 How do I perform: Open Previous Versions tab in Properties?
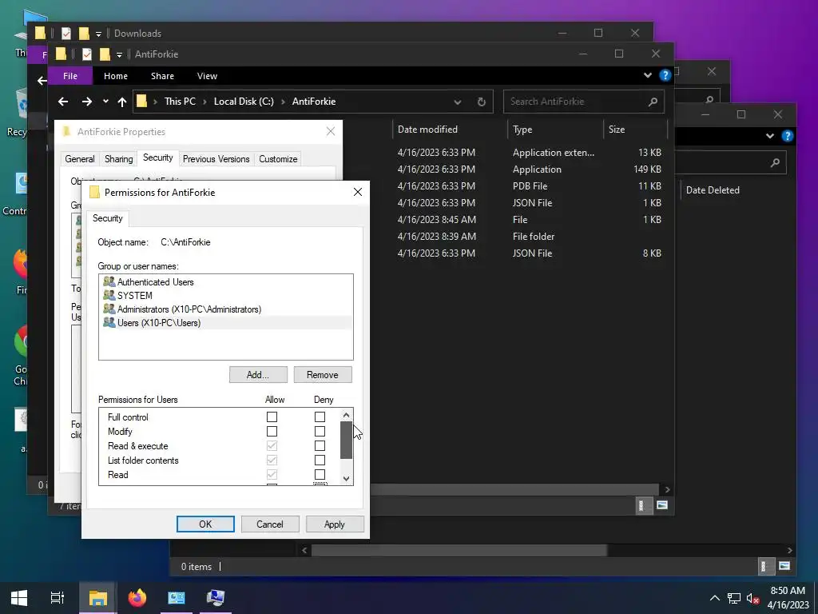point(216,159)
